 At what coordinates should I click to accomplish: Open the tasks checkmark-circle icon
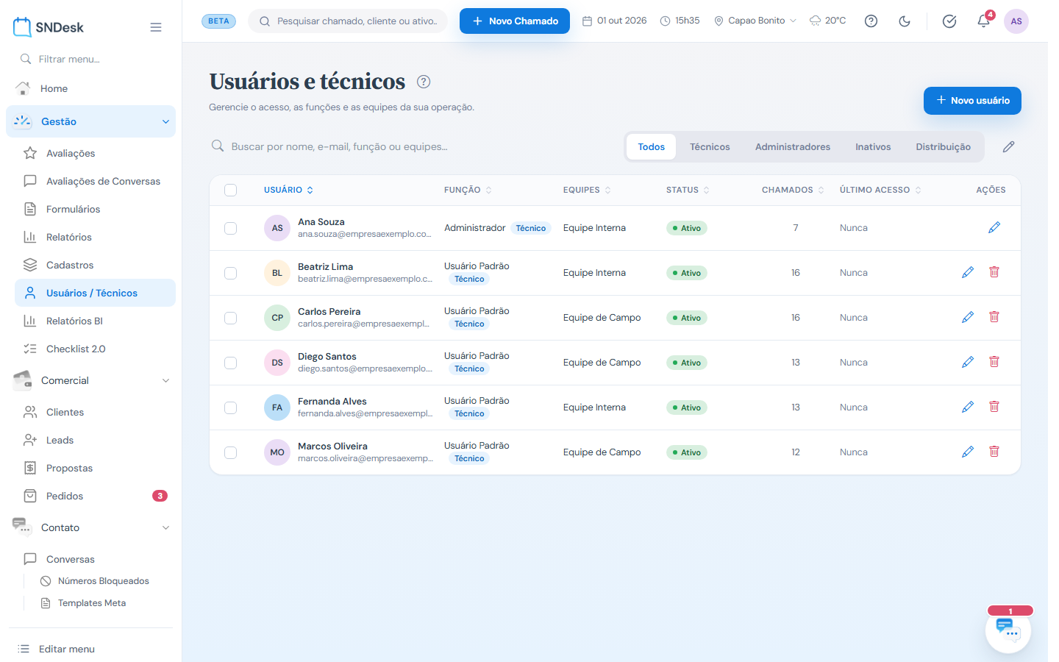(x=949, y=21)
